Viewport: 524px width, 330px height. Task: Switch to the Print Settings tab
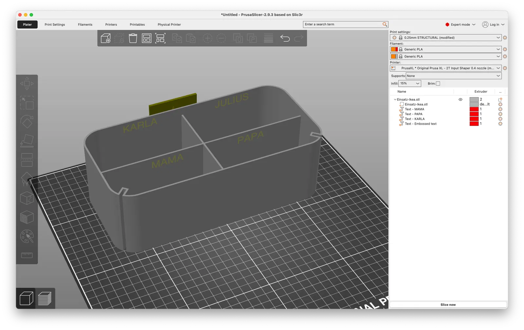[x=55, y=25]
